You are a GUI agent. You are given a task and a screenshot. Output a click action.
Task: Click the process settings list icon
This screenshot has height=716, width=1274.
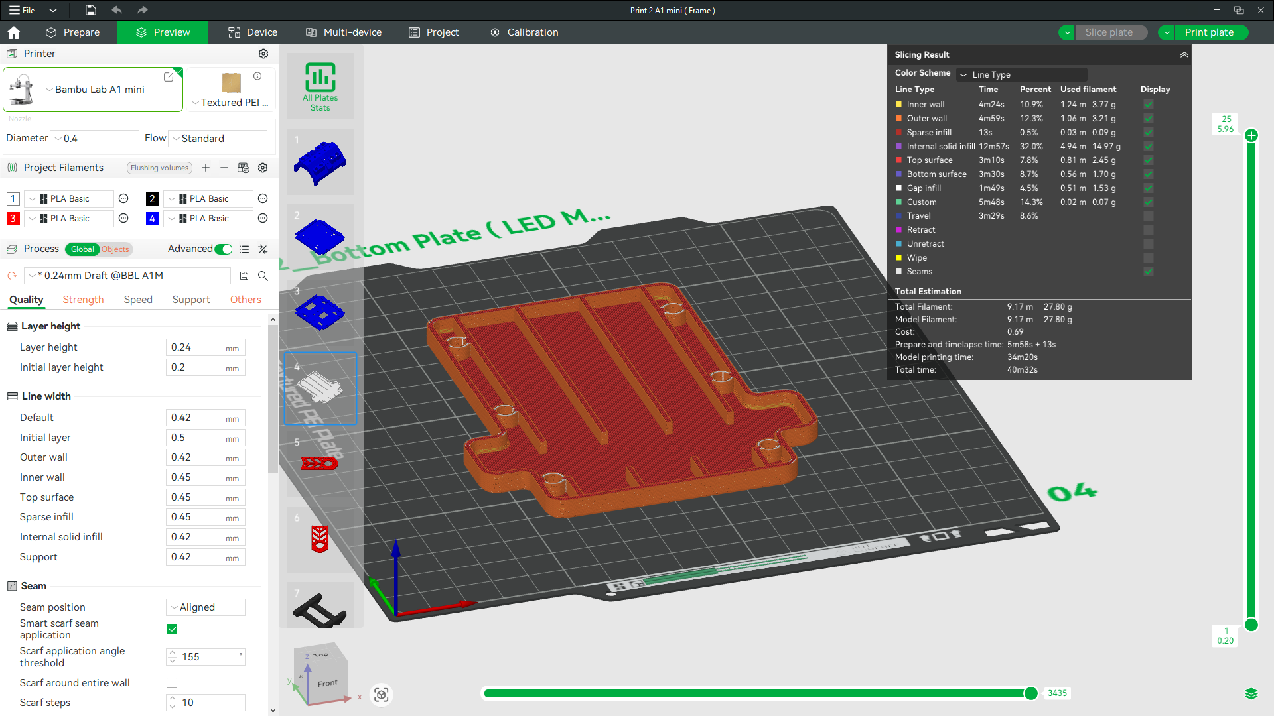click(244, 249)
